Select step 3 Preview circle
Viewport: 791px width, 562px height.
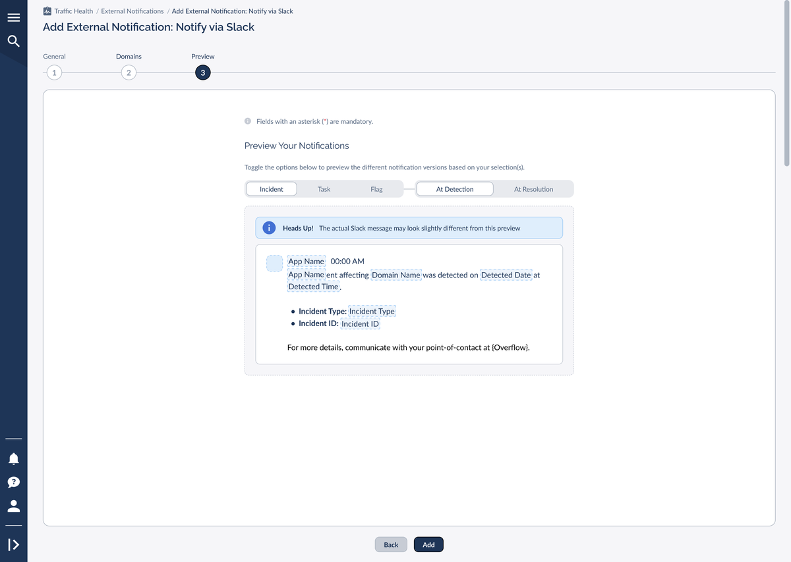[x=202, y=72]
